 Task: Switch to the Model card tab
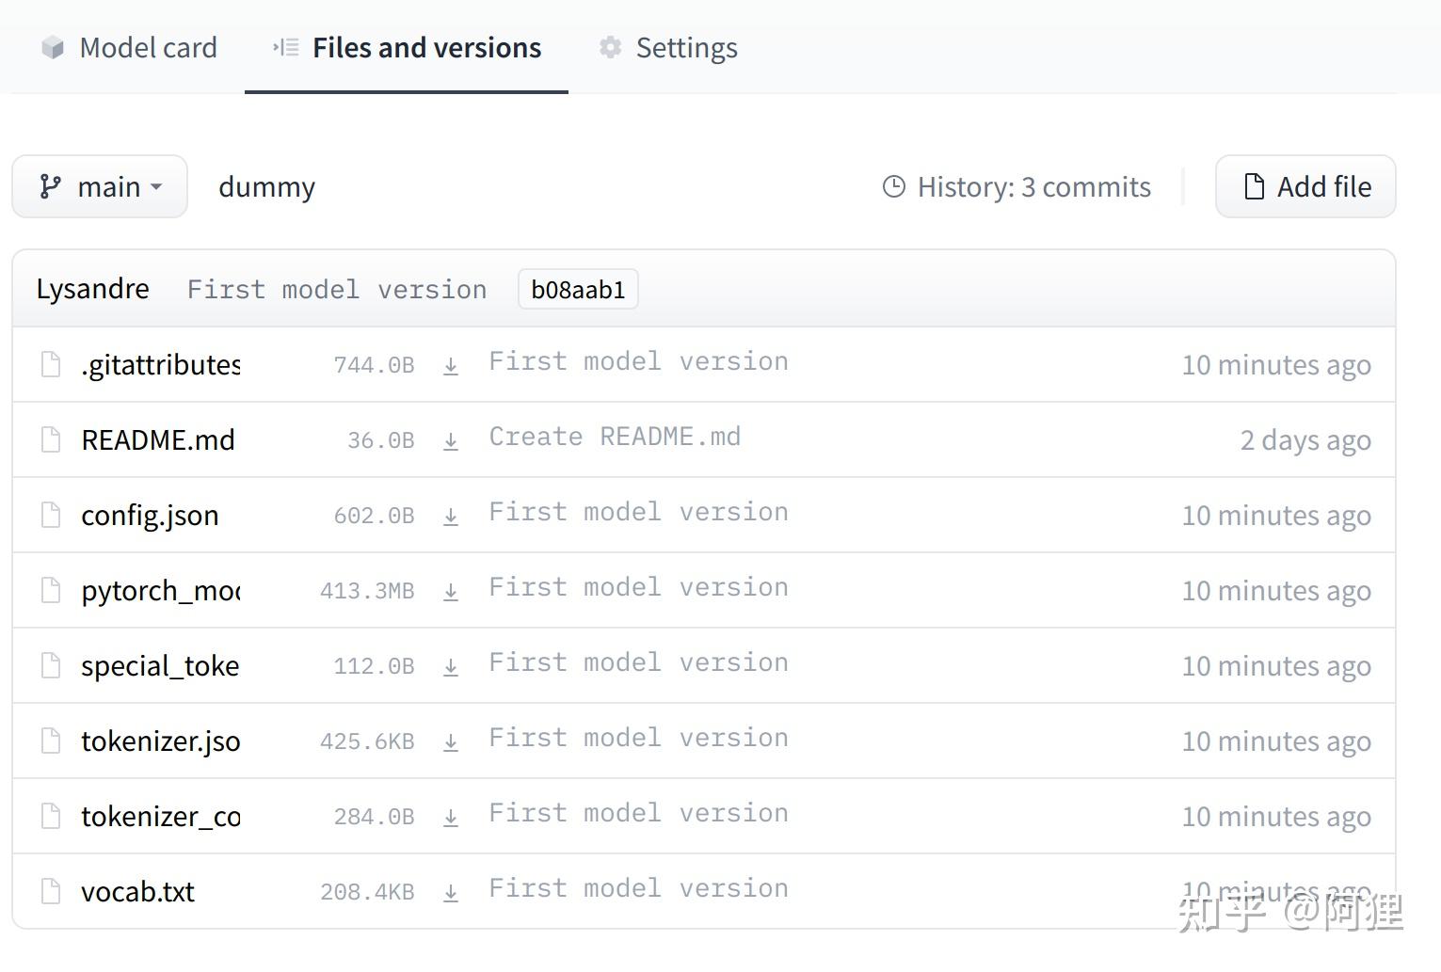[x=130, y=48]
